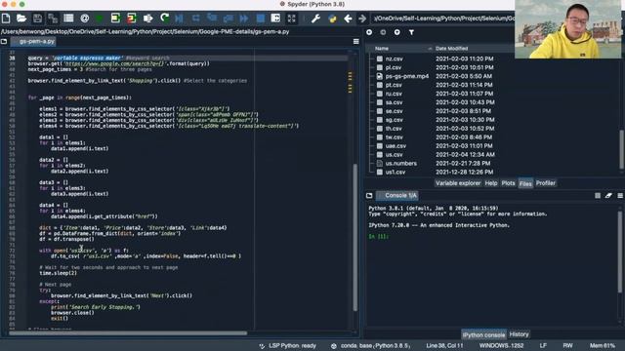
Task: Switch to the Variable explorer tab
Action: point(458,183)
